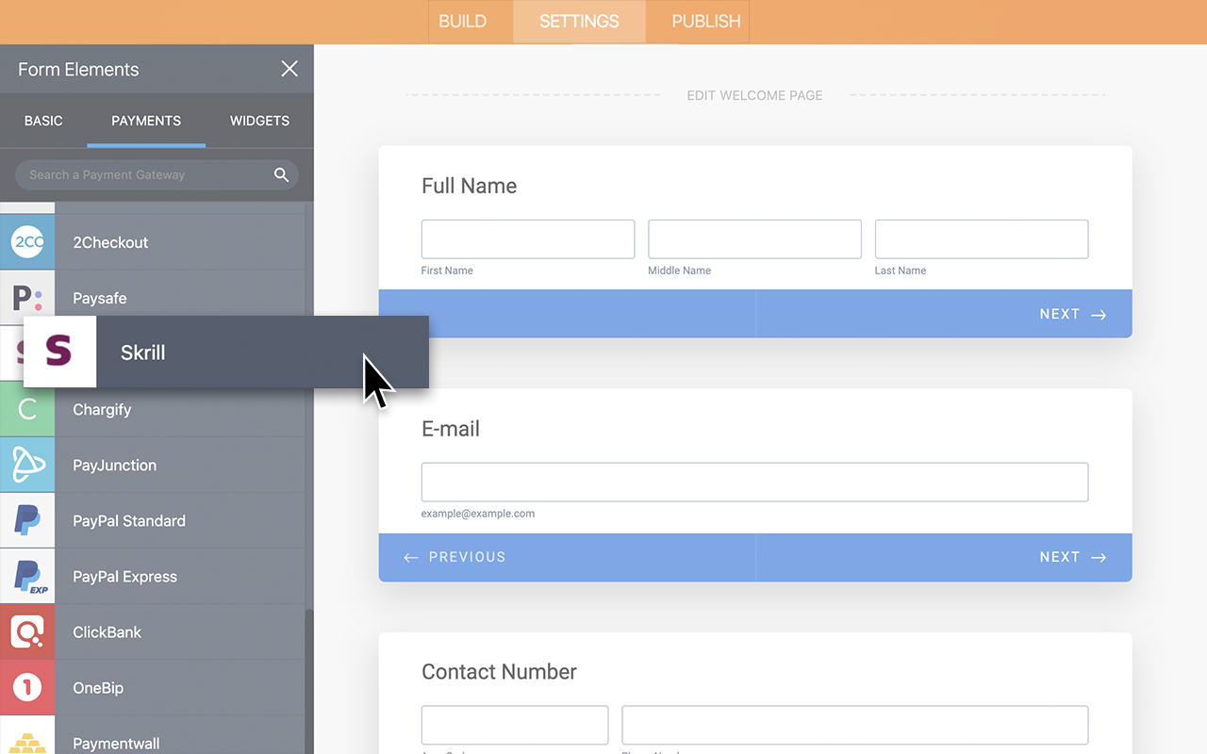The image size is (1207, 754).
Task: Click the search magnifier icon
Action: 281,174
